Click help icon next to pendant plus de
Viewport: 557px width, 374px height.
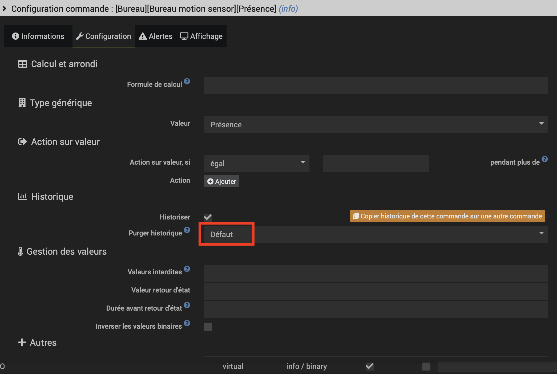click(545, 159)
